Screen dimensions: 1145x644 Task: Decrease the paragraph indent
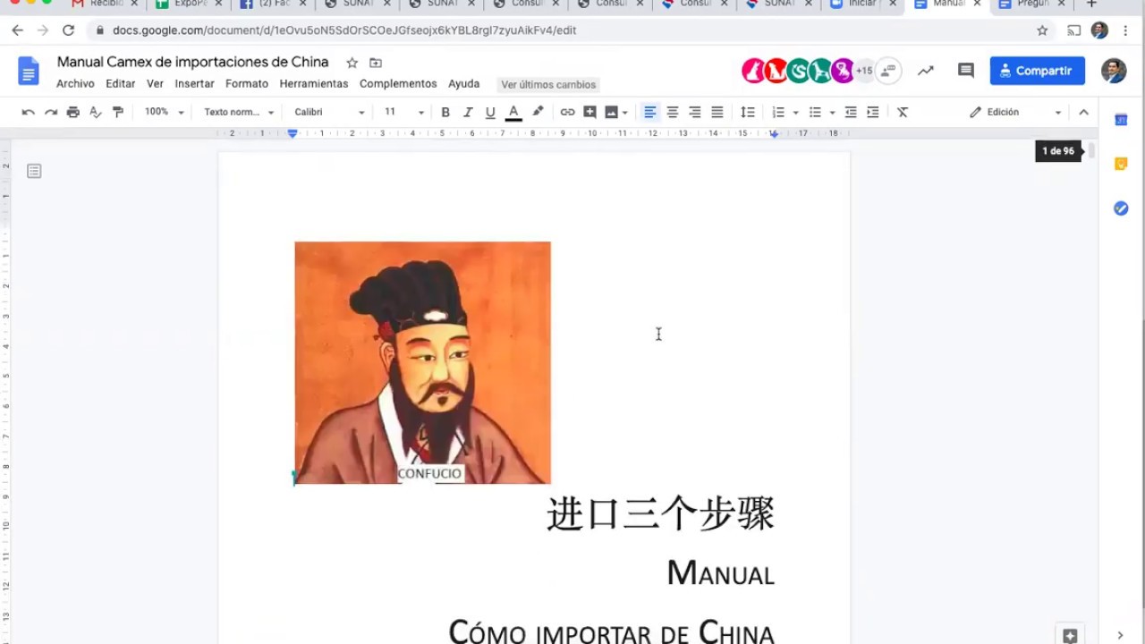851,112
